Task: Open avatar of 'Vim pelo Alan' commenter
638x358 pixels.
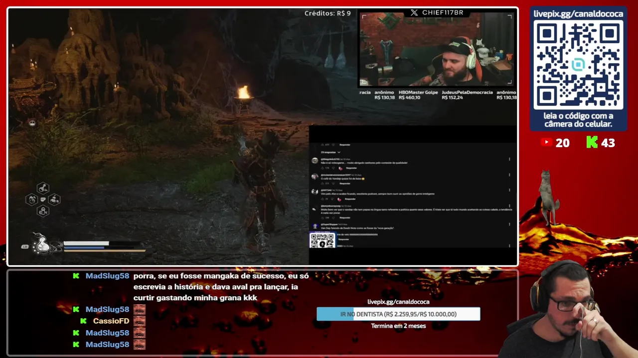Action: (x=315, y=192)
